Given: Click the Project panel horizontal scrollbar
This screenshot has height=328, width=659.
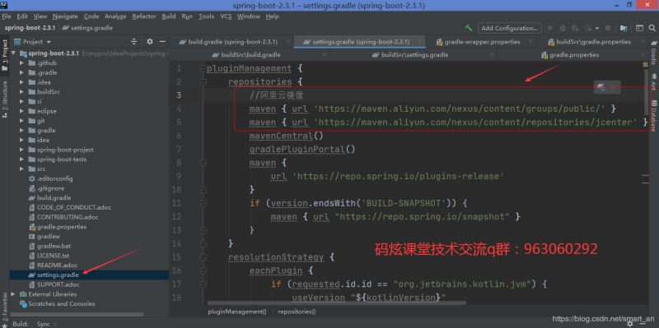Looking at the screenshot, I should pos(77,314).
